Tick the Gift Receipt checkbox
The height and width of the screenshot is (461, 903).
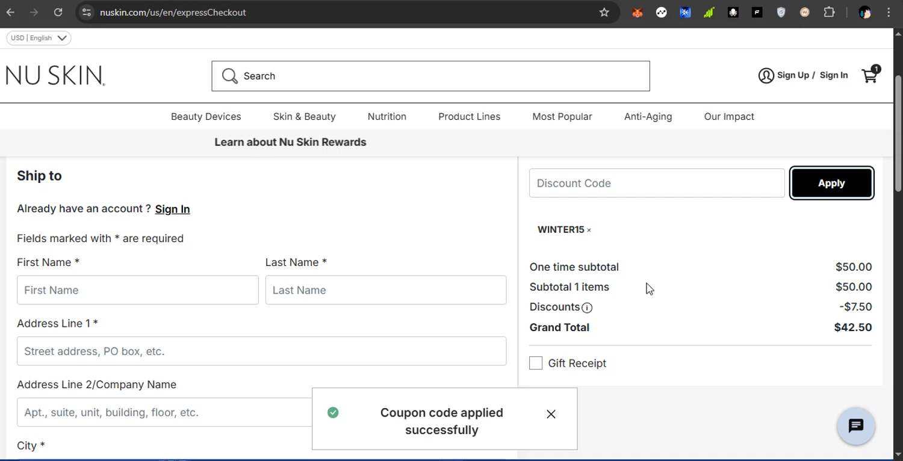click(x=536, y=363)
